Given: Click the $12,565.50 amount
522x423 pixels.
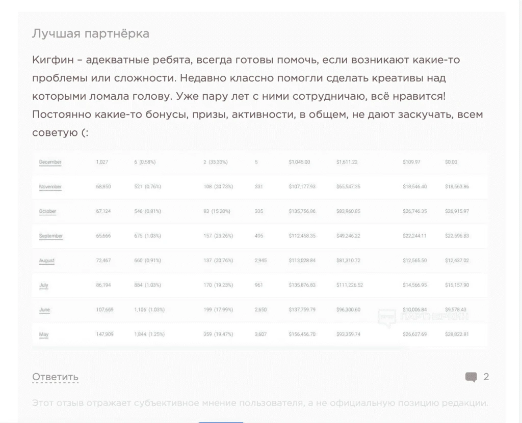Looking at the screenshot, I should (415, 261).
